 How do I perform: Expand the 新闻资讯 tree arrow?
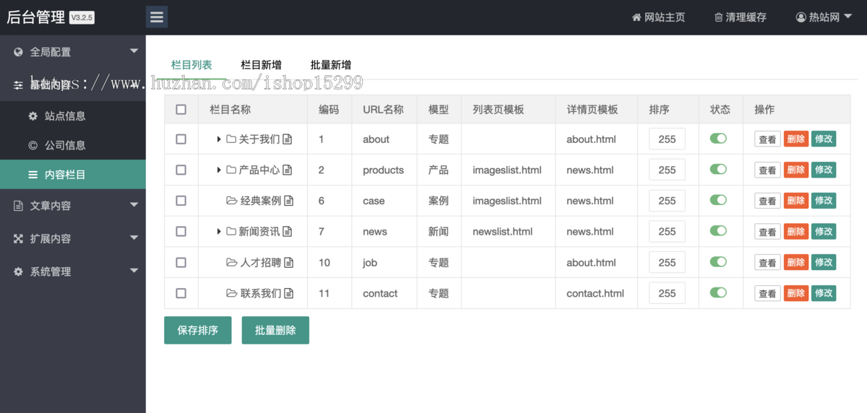tap(219, 232)
